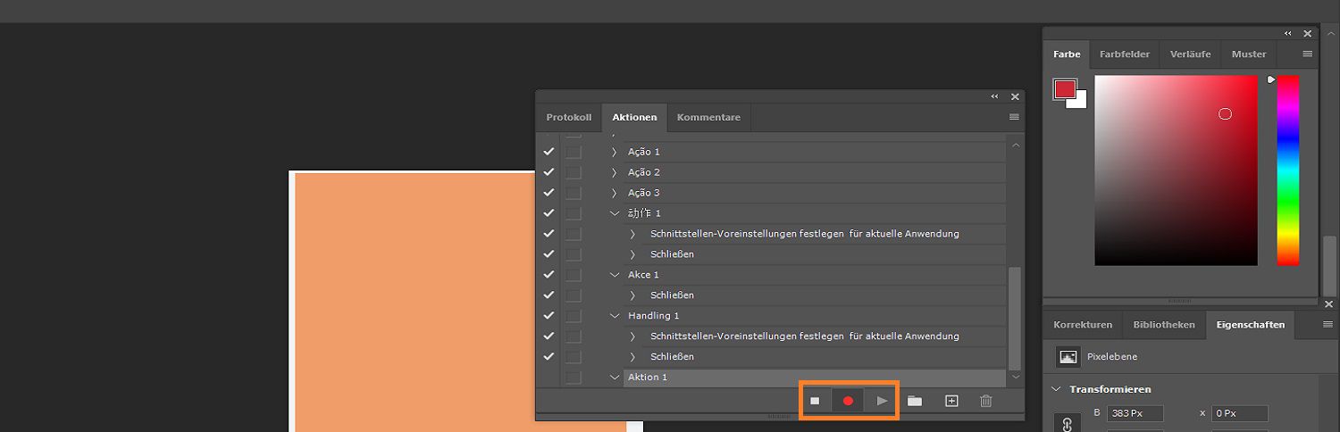Switch to the Protokoll tab
The width and height of the screenshot is (1340, 432).
(x=569, y=118)
